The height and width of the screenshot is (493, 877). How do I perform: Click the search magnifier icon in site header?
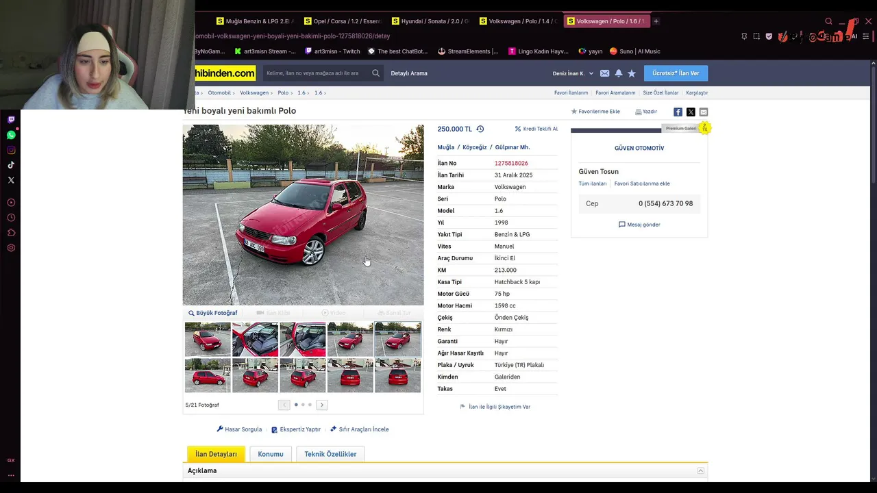tap(375, 73)
